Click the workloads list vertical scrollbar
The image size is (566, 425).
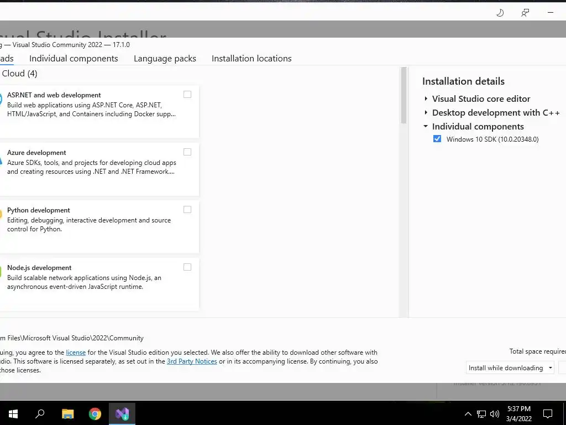pos(403,95)
